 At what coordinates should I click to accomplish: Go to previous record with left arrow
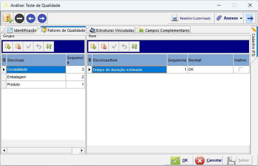(x=31, y=18)
